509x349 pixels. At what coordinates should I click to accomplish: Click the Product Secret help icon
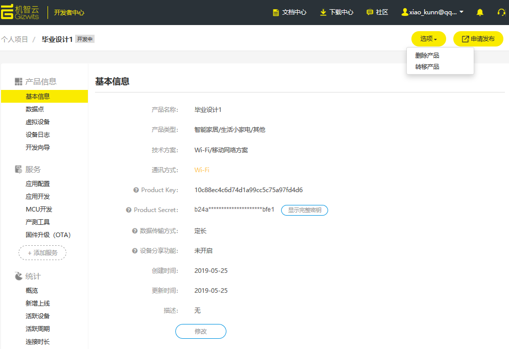129,210
